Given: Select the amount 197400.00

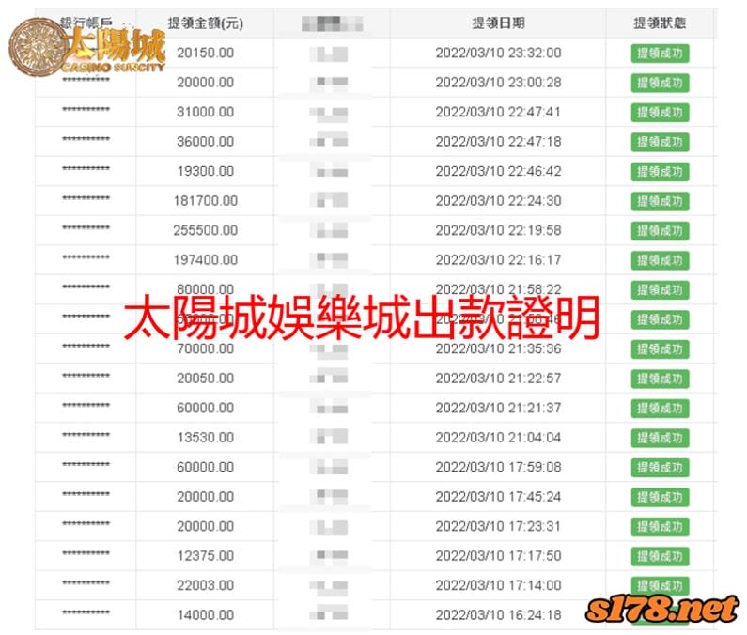Looking at the screenshot, I should (206, 259).
